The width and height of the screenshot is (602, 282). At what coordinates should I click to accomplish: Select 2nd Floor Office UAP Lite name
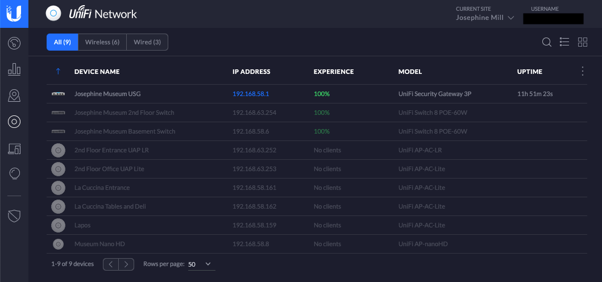(x=109, y=169)
